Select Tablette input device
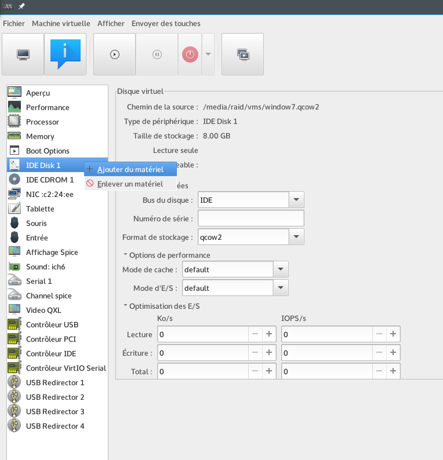The image size is (443, 460). [x=57, y=209]
